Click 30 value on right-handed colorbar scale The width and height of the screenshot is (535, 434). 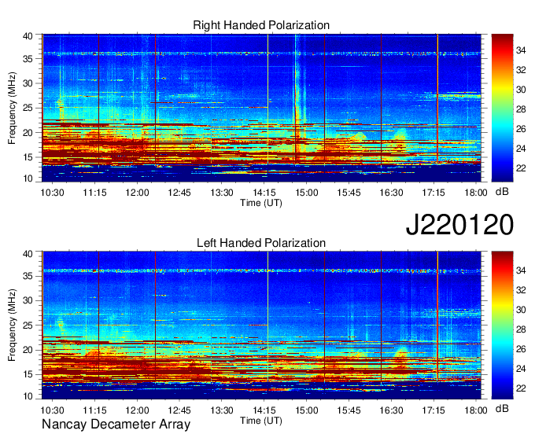(521, 90)
